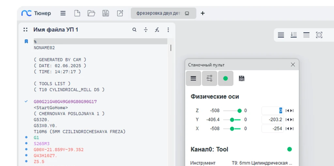Expand the list menu in Станочный пульт

(193, 78)
